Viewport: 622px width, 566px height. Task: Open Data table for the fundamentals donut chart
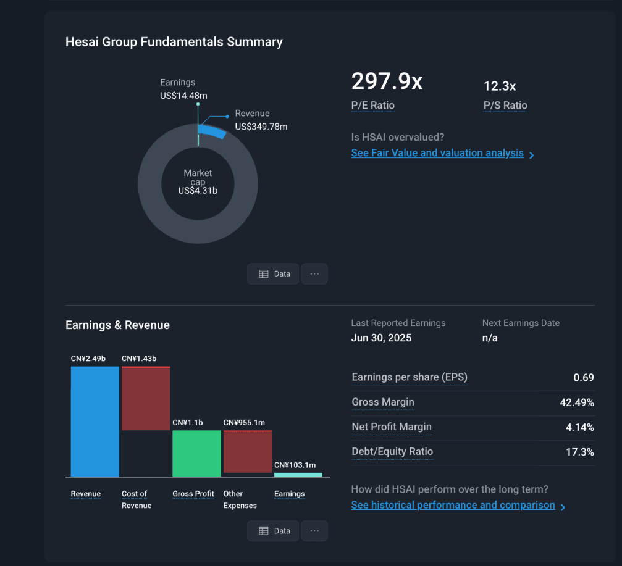pyautogui.click(x=273, y=274)
